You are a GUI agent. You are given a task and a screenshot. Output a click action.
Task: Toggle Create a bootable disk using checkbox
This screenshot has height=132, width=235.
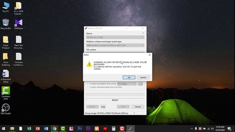pyautogui.click(x=88, y=84)
